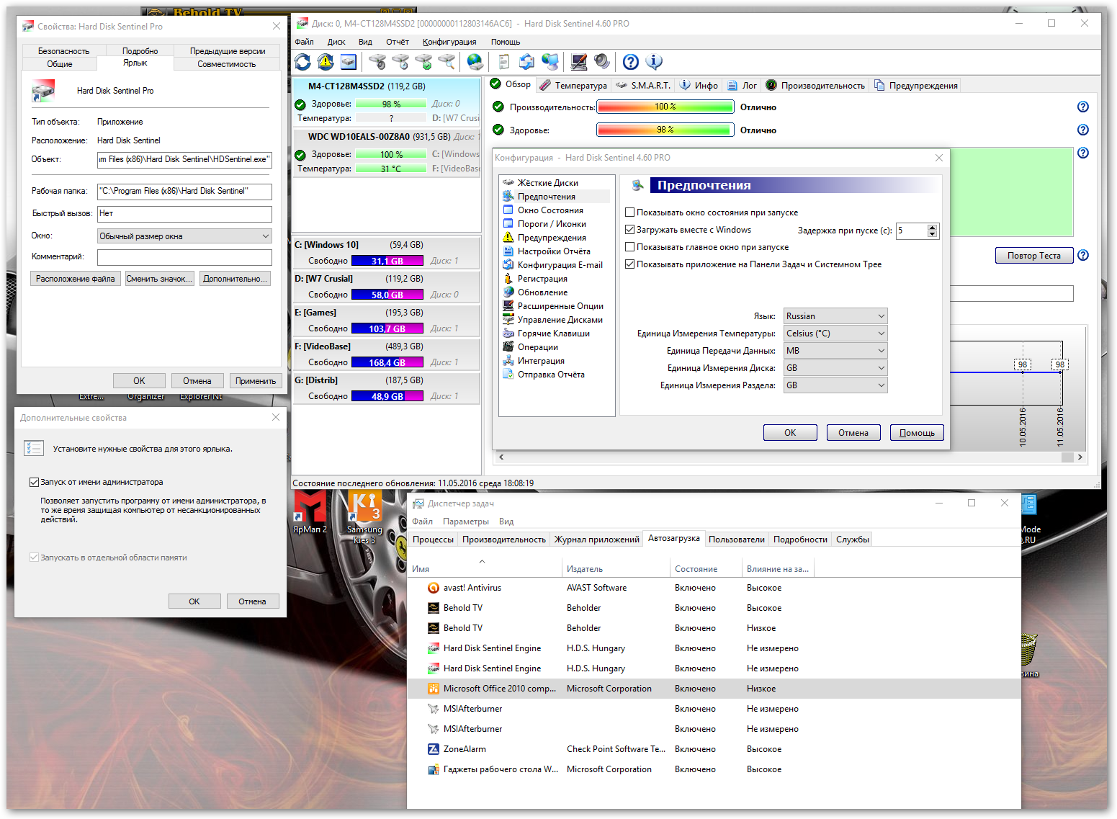Open the data transfer unit MB dropdown
The image size is (1117, 819).
pos(835,351)
